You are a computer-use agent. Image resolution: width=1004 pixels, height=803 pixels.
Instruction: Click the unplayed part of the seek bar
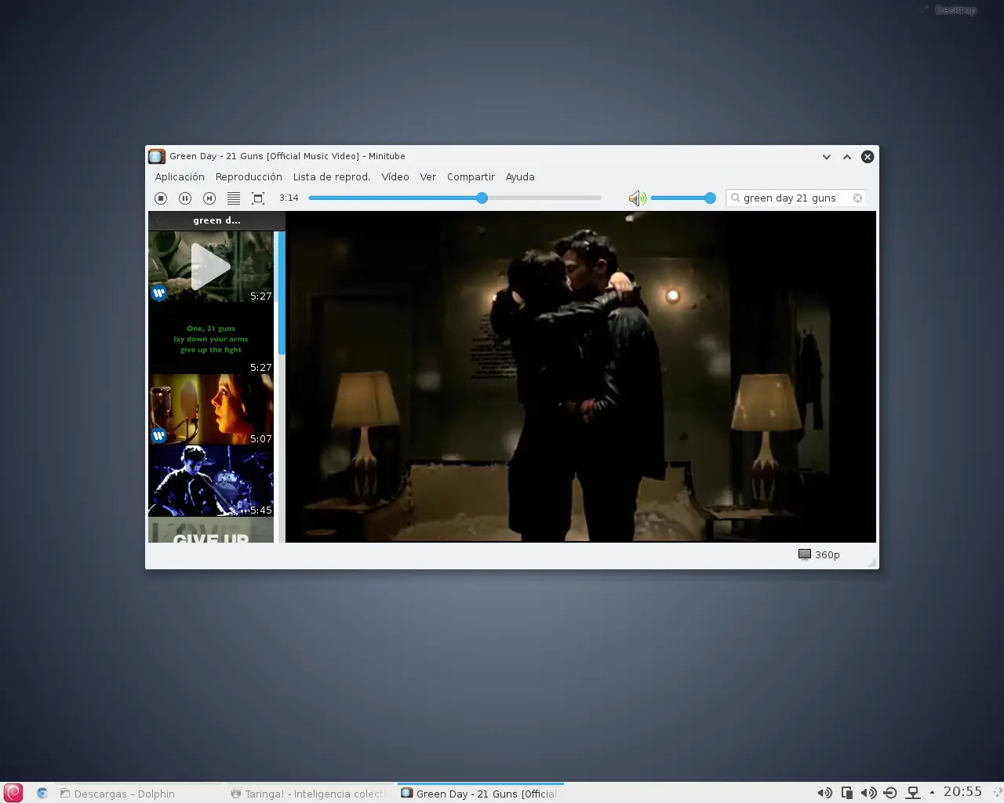point(545,198)
